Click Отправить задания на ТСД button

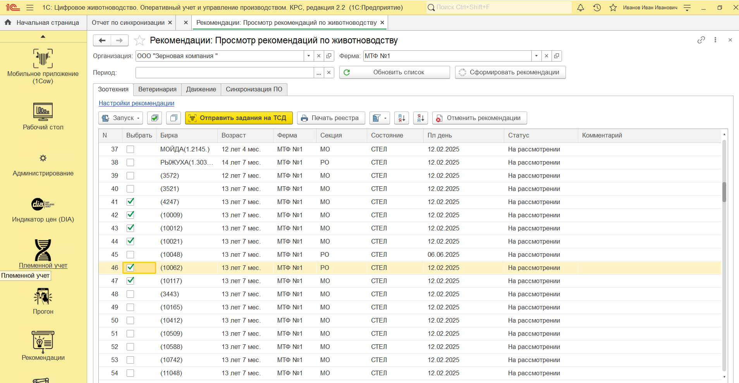pos(239,118)
